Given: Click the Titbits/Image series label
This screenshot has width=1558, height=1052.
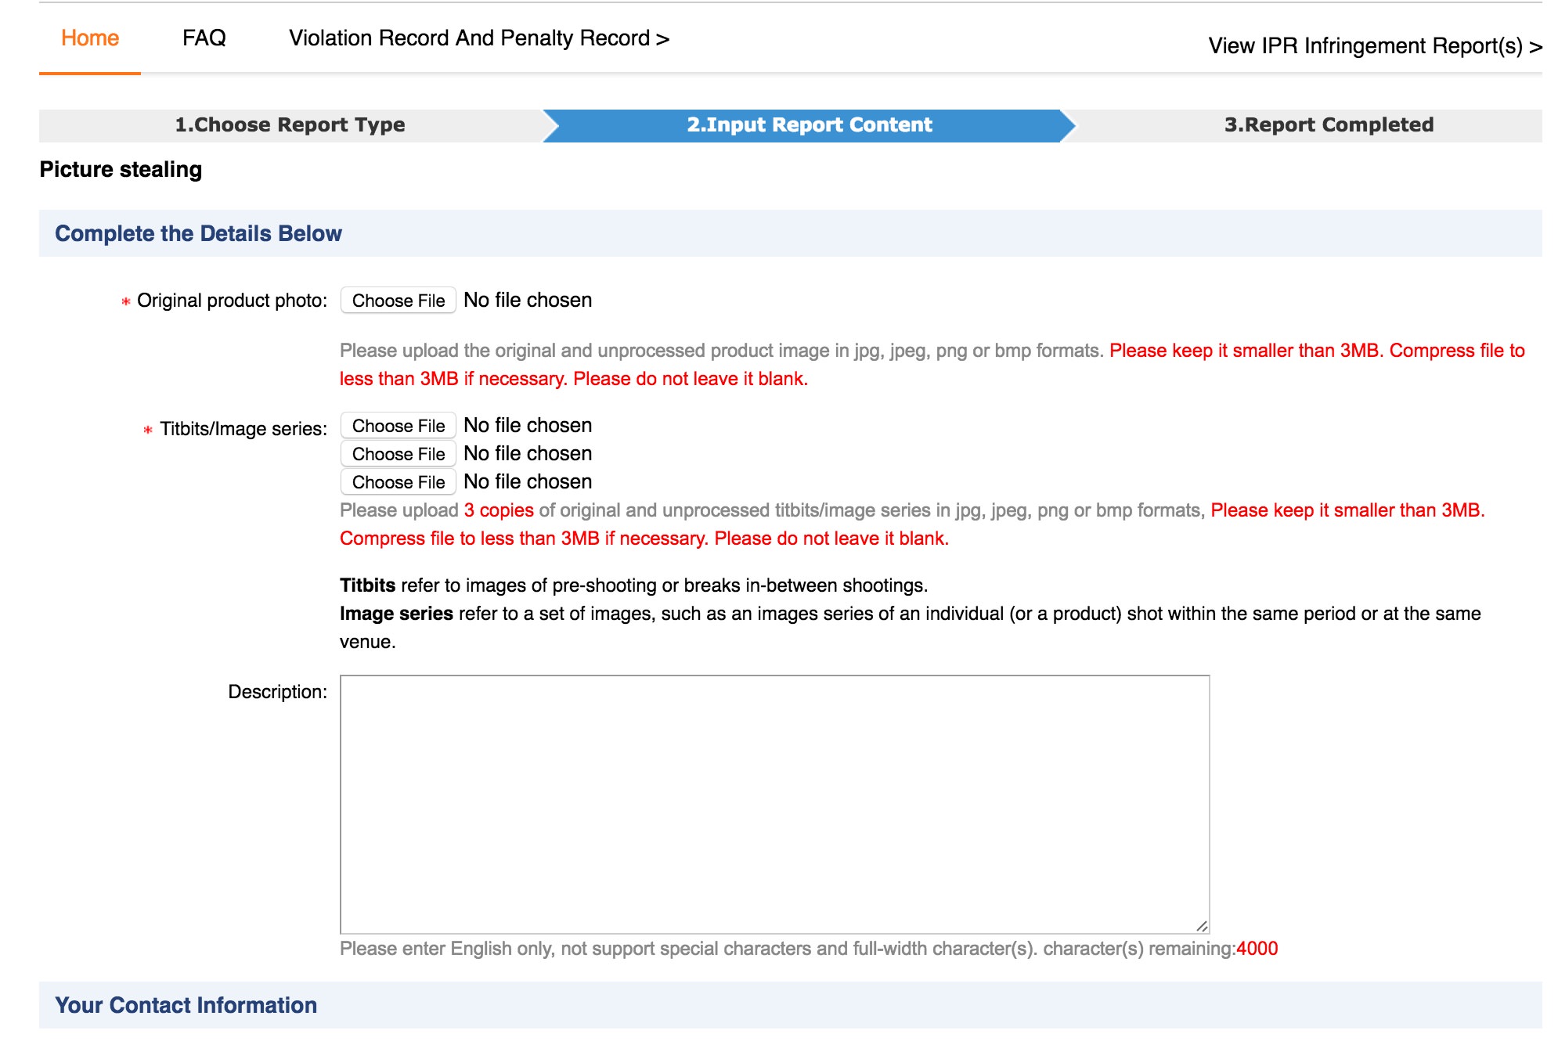Looking at the screenshot, I should pos(243,429).
